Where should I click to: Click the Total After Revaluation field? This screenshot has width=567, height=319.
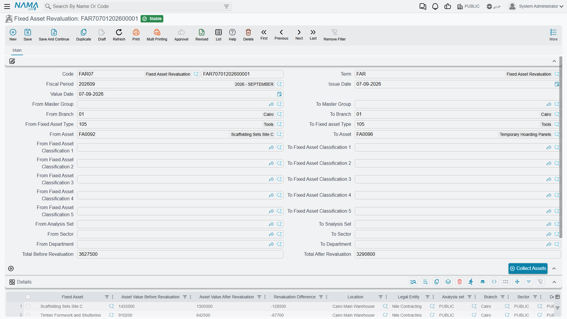click(458, 254)
